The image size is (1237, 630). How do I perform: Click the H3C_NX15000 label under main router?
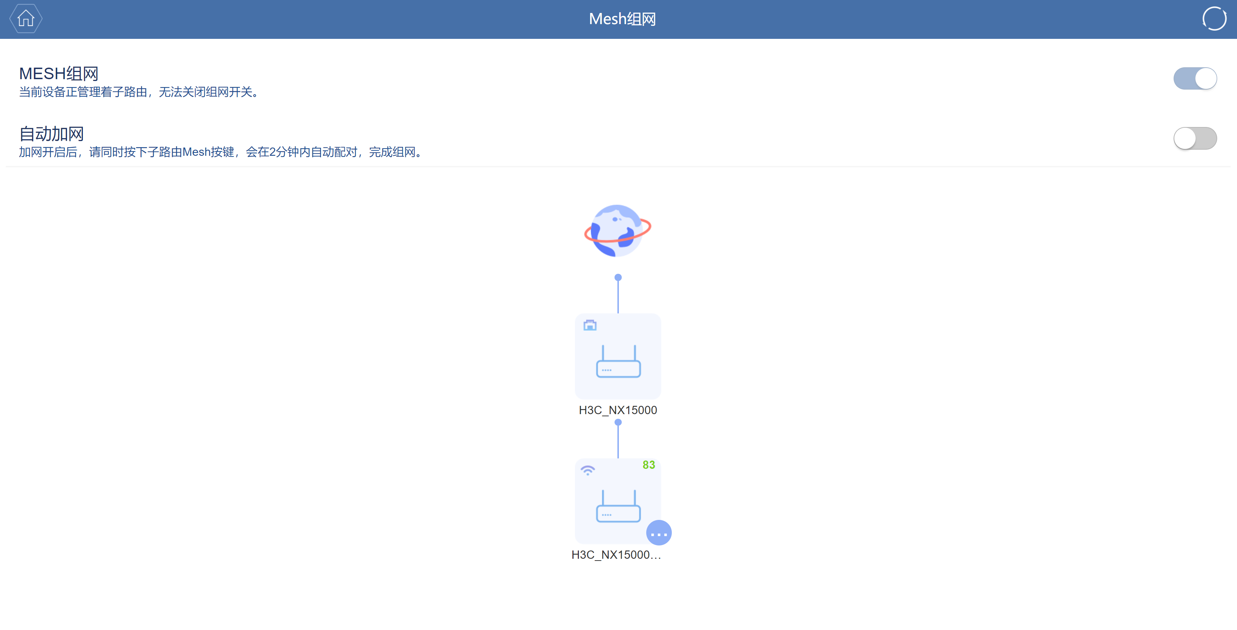tap(618, 411)
